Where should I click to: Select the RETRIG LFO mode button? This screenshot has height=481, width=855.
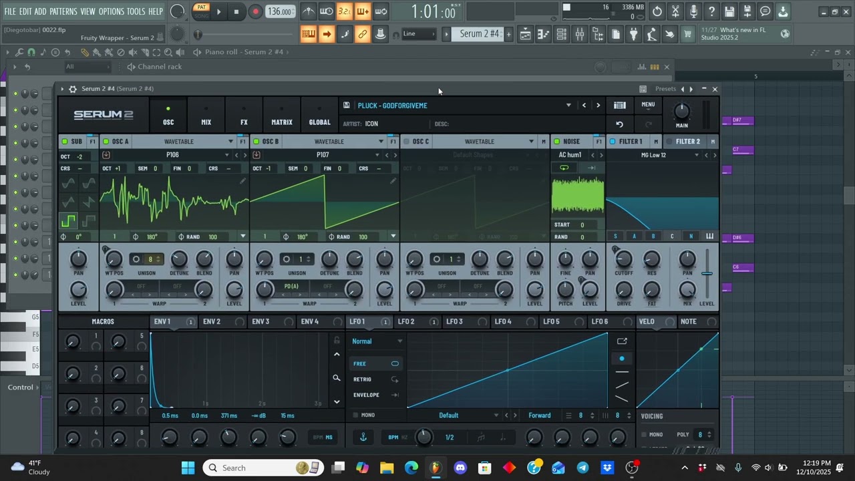point(376,379)
